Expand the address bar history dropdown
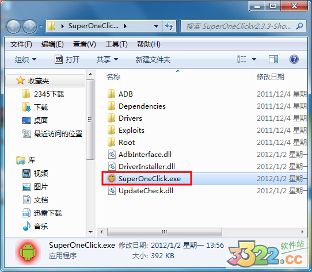The image size is (312, 272). coord(156,26)
